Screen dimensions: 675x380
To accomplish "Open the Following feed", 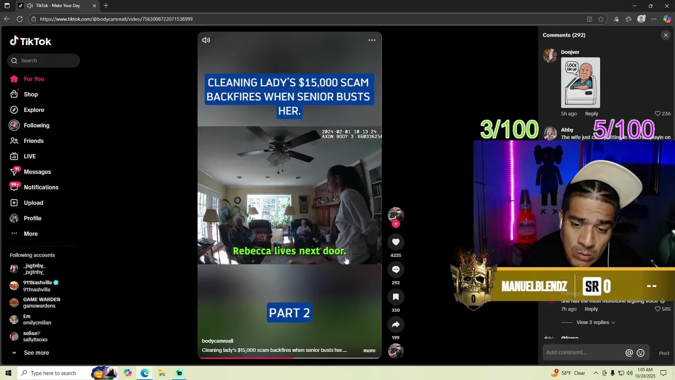I will 36,125.
